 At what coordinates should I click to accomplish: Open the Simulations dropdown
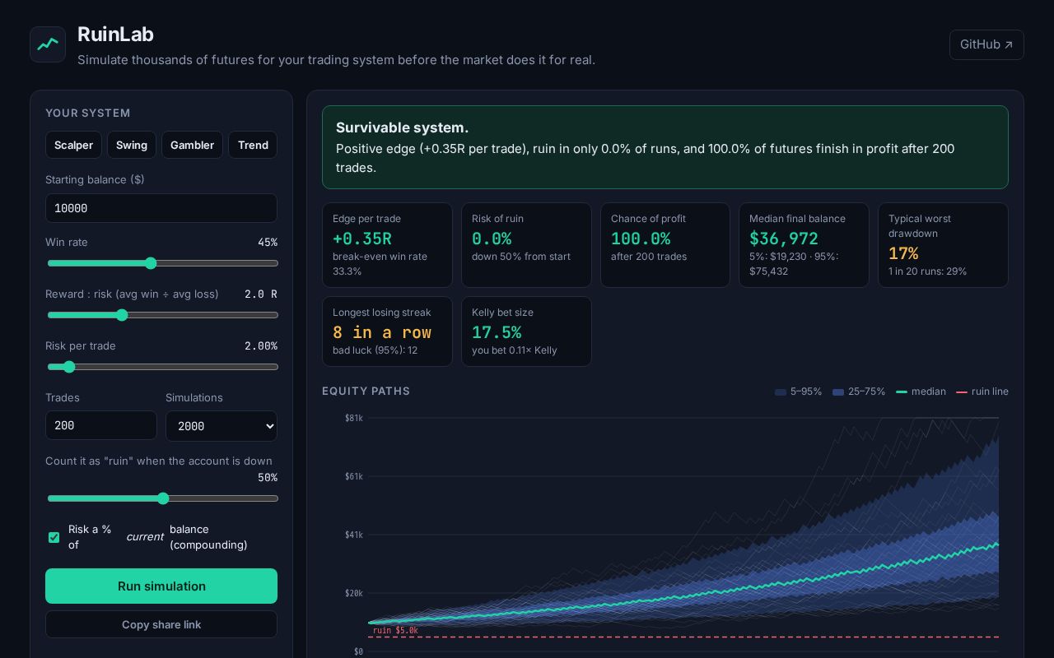[x=222, y=426]
